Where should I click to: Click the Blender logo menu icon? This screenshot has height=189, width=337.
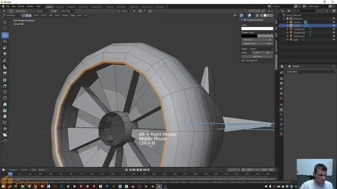[x=3, y=6]
